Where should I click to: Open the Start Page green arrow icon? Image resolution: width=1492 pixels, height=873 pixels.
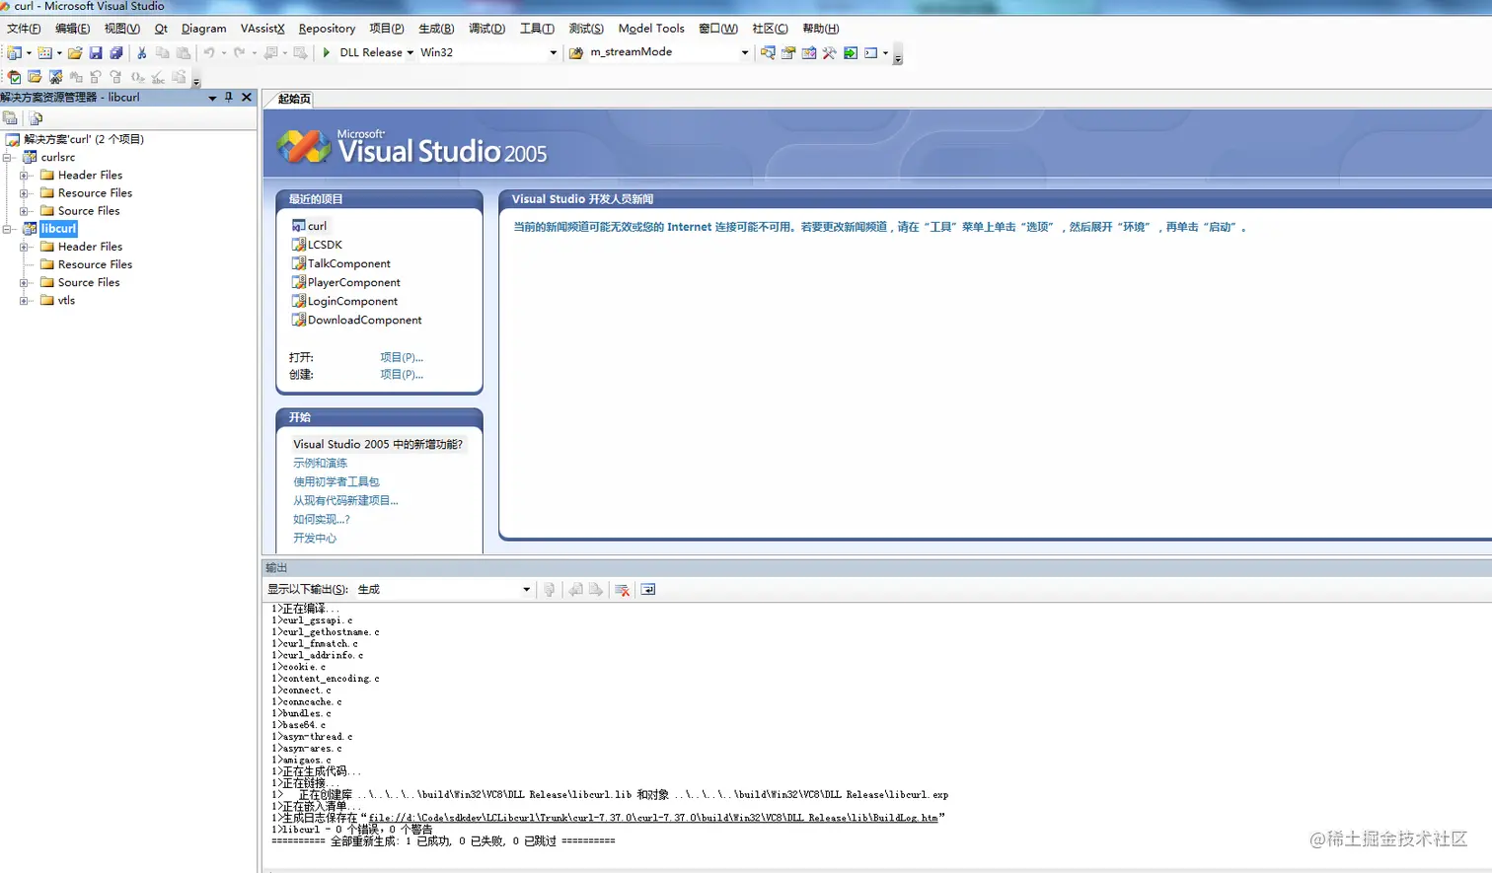851,52
